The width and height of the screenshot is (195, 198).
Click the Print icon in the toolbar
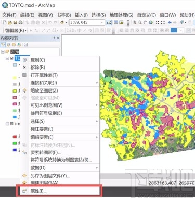20,22
